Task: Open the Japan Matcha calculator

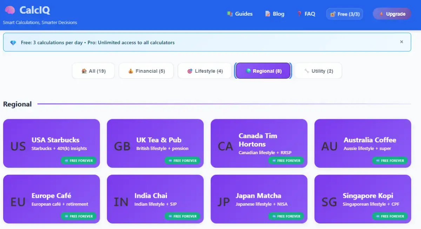Action: [x=259, y=199]
